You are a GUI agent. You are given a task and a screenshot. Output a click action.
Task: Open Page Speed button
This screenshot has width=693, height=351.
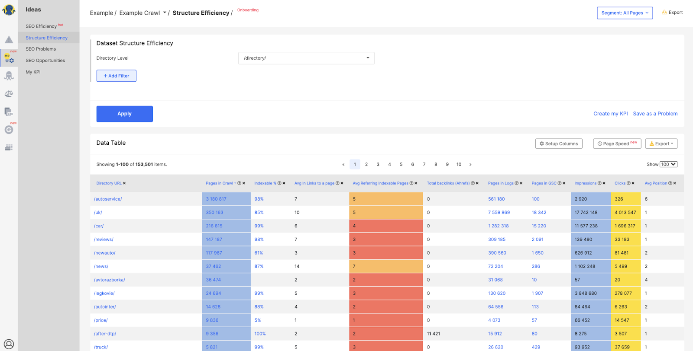(617, 144)
